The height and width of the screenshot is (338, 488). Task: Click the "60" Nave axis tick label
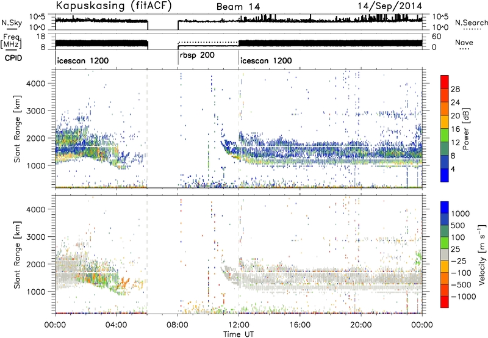click(x=437, y=37)
